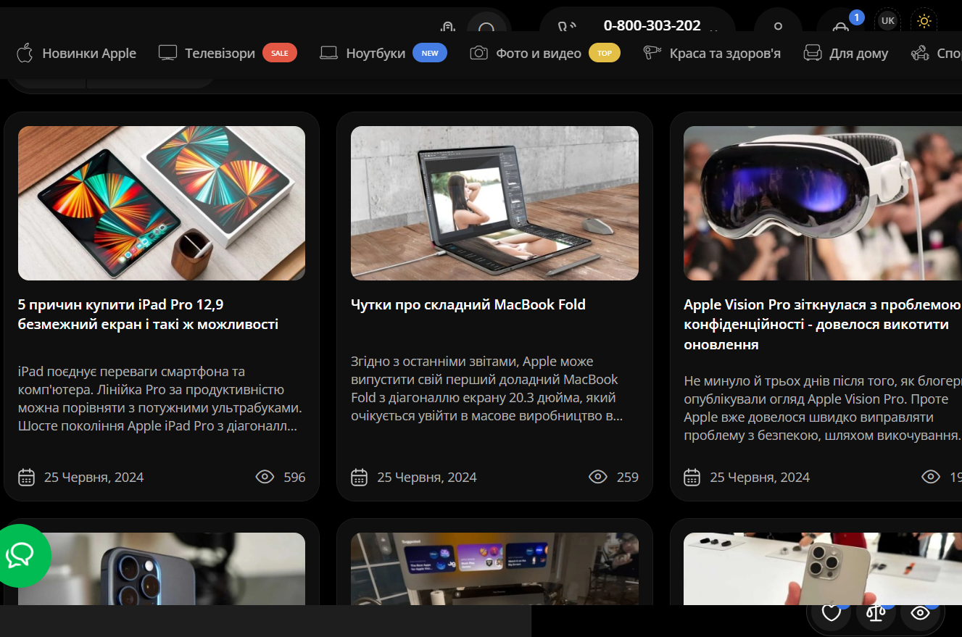Click the foldable MacBook thumbnail image

(494, 203)
